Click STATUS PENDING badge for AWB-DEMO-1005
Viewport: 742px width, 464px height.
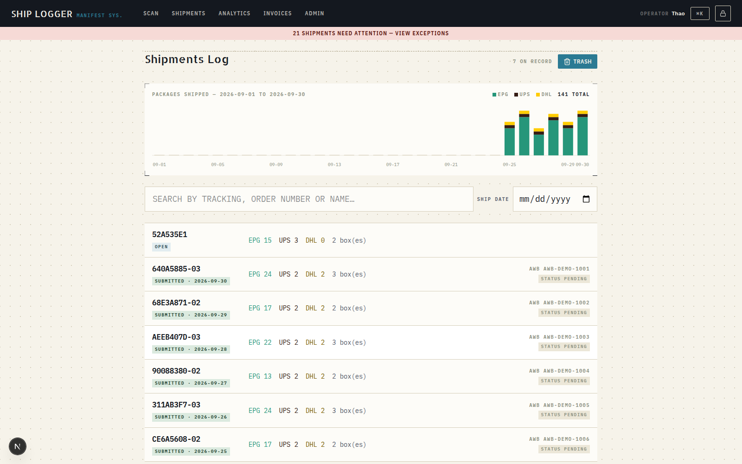[564, 415]
